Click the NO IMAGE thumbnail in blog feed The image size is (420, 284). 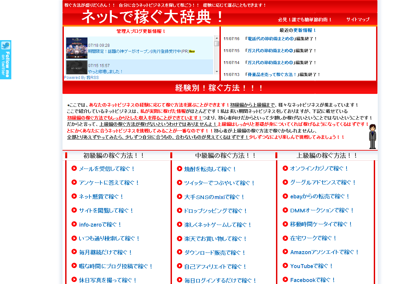[x=77, y=67]
